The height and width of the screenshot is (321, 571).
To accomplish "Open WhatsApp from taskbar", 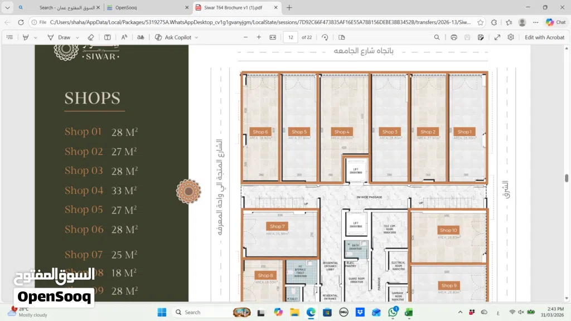I will (393, 312).
